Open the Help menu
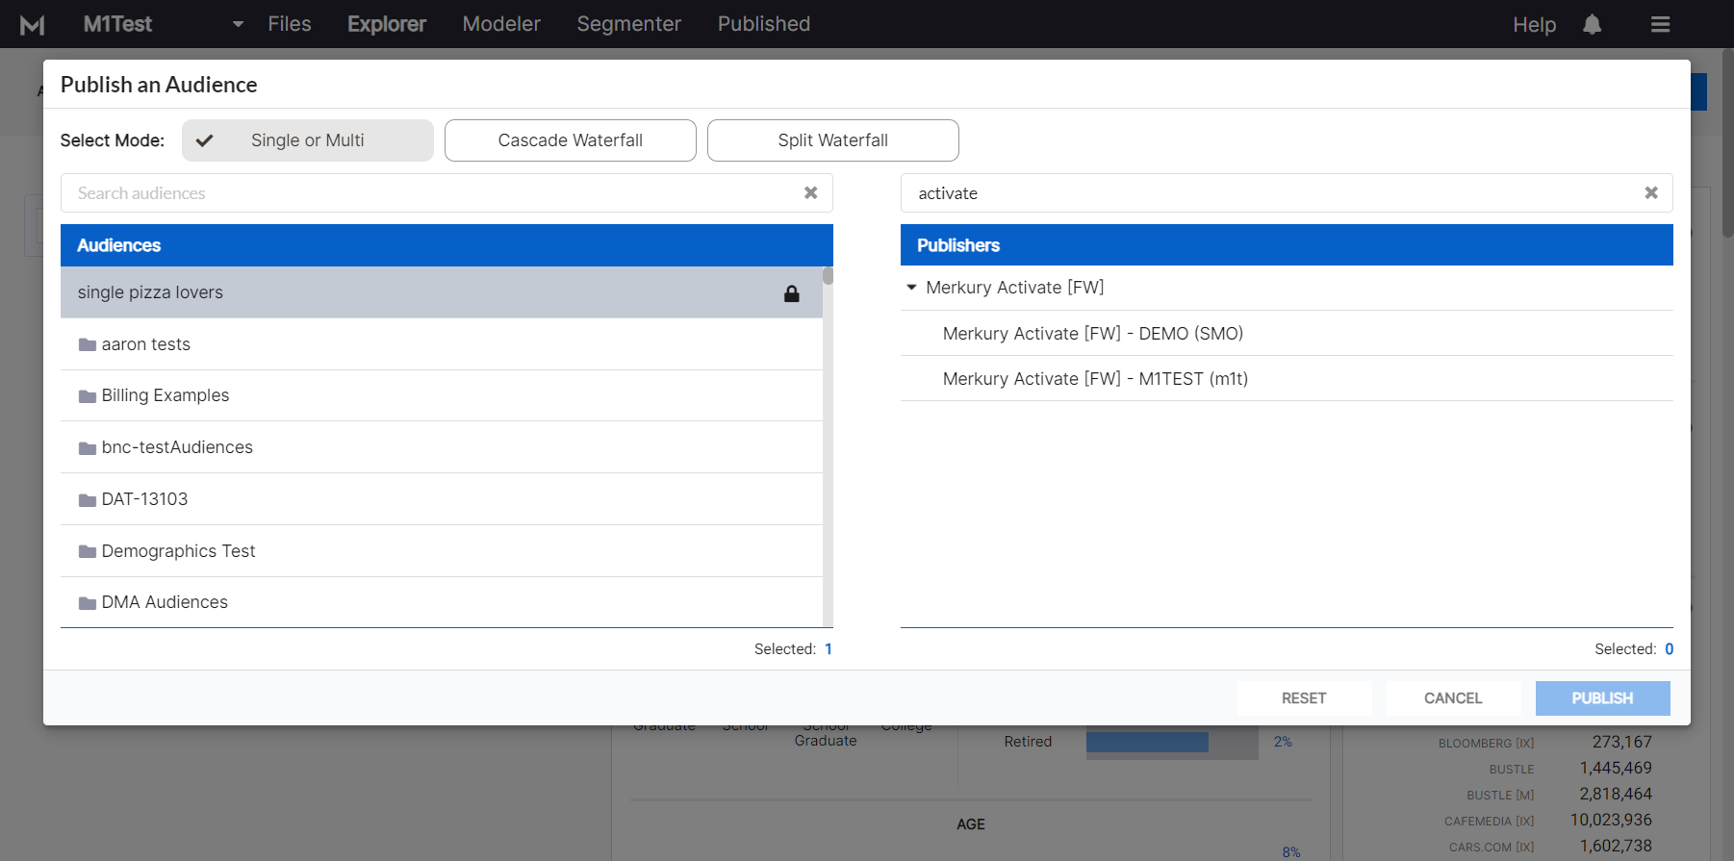The image size is (1734, 861). click(x=1534, y=25)
